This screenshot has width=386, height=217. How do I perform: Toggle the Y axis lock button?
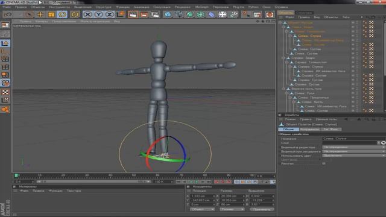pyautogui.click(x=99, y=14)
